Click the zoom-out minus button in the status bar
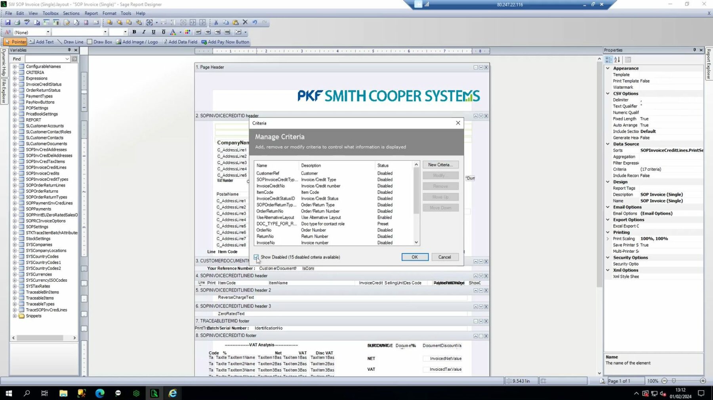This screenshot has width=713, height=400. coord(665,381)
